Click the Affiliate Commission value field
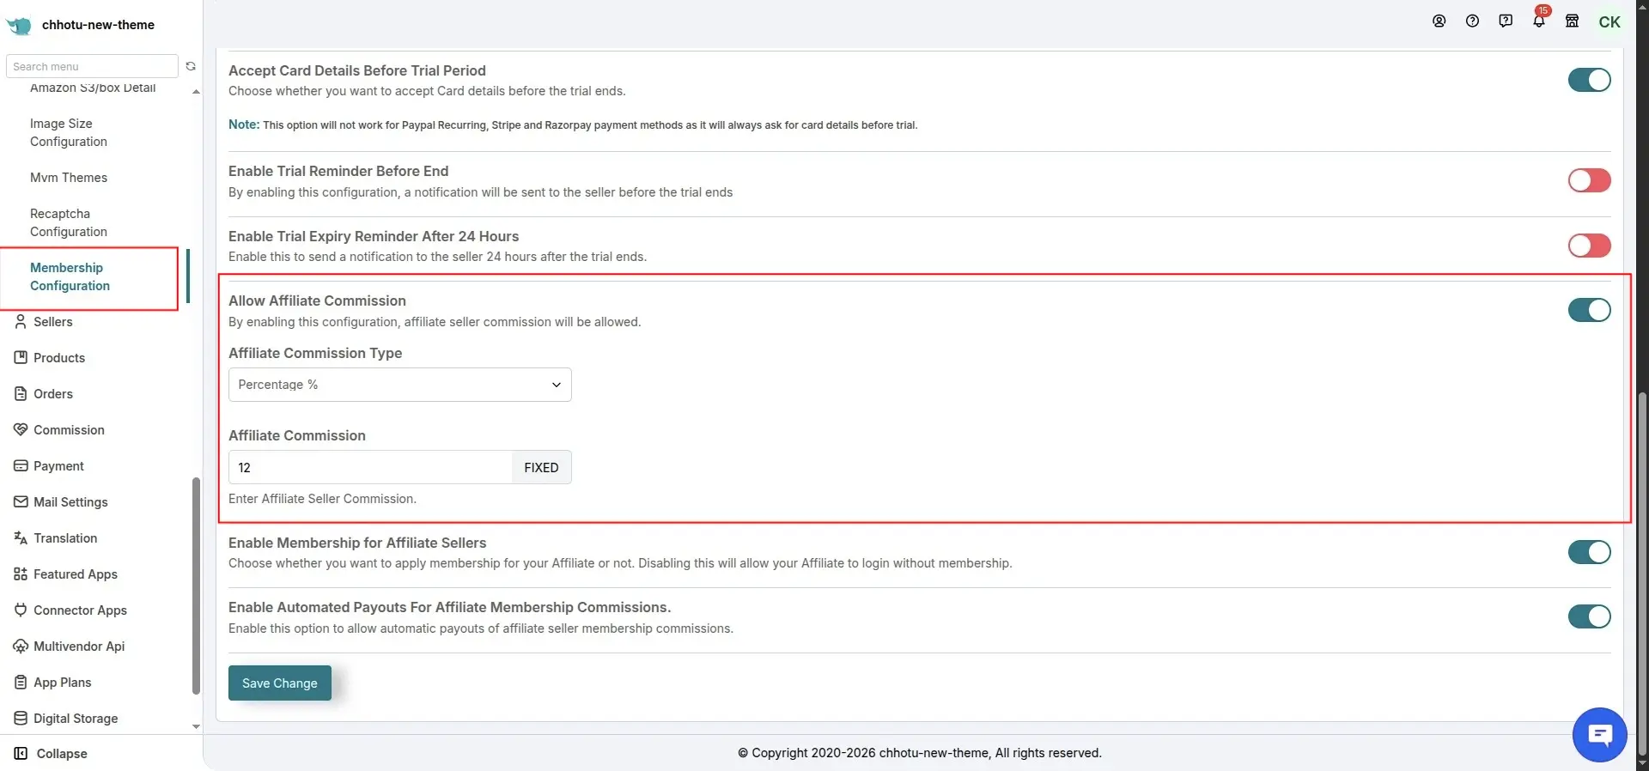 click(x=370, y=467)
